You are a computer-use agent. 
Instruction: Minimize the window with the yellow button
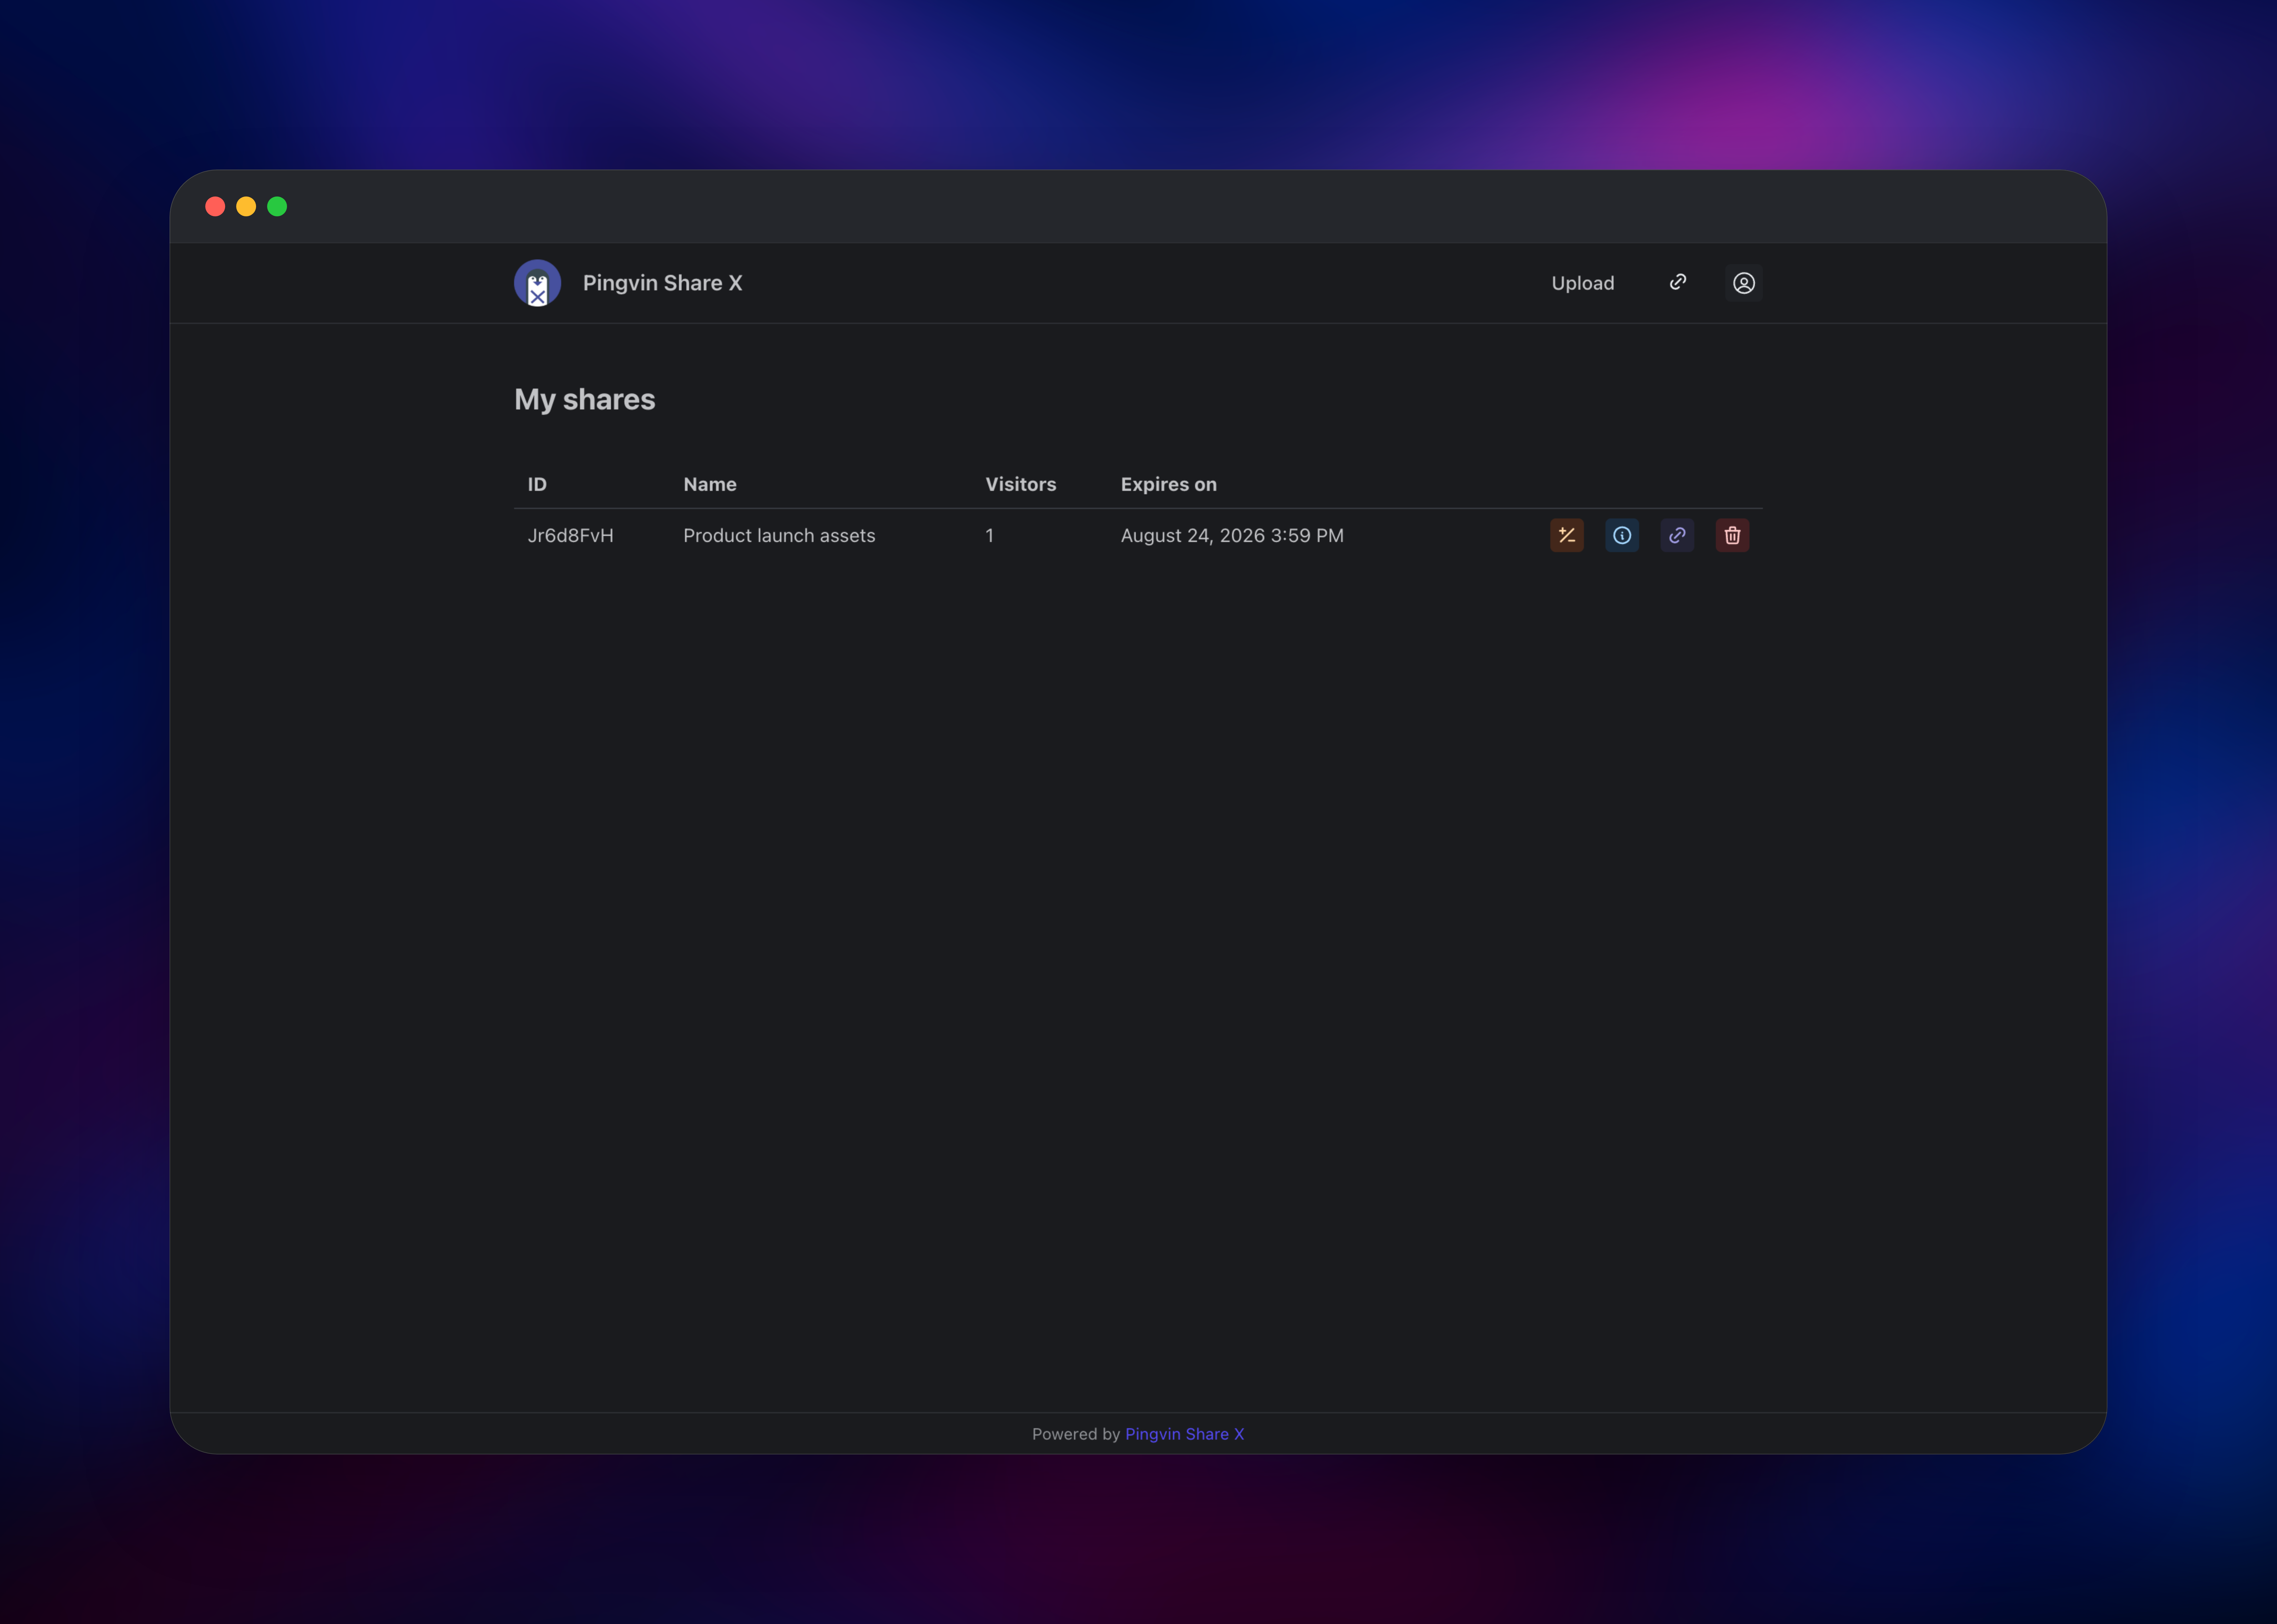(x=246, y=206)
